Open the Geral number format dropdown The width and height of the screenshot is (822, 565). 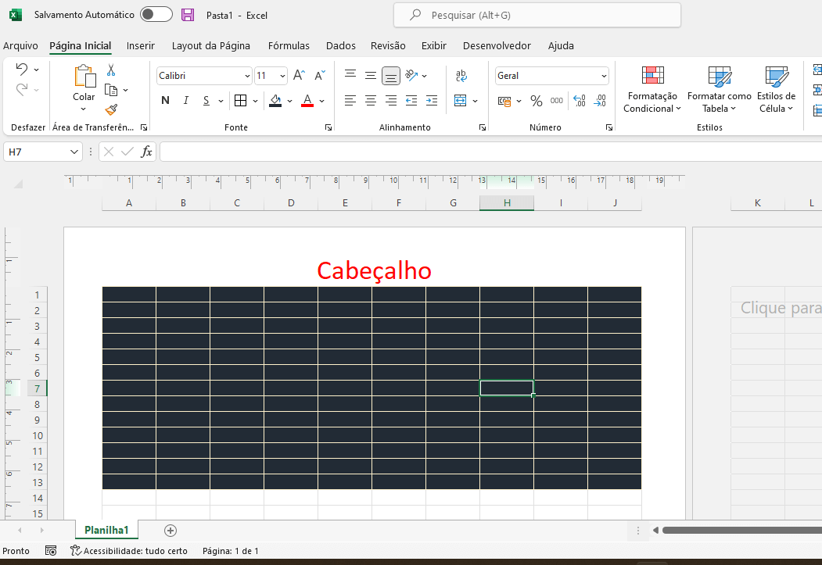[604, 76]
